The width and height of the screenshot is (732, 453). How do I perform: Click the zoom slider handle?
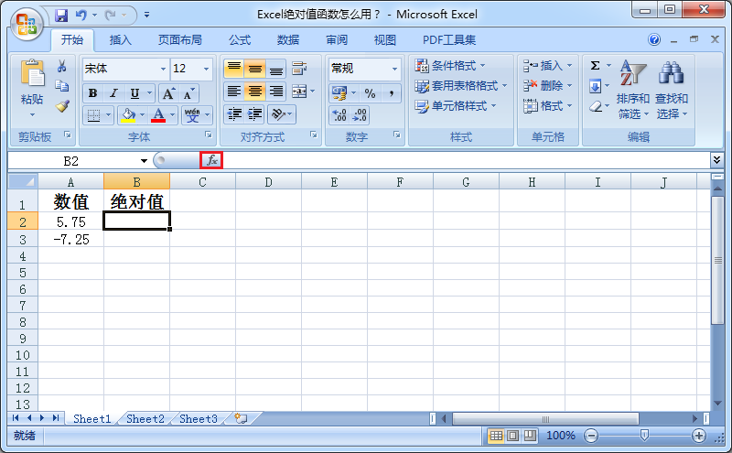644,436
